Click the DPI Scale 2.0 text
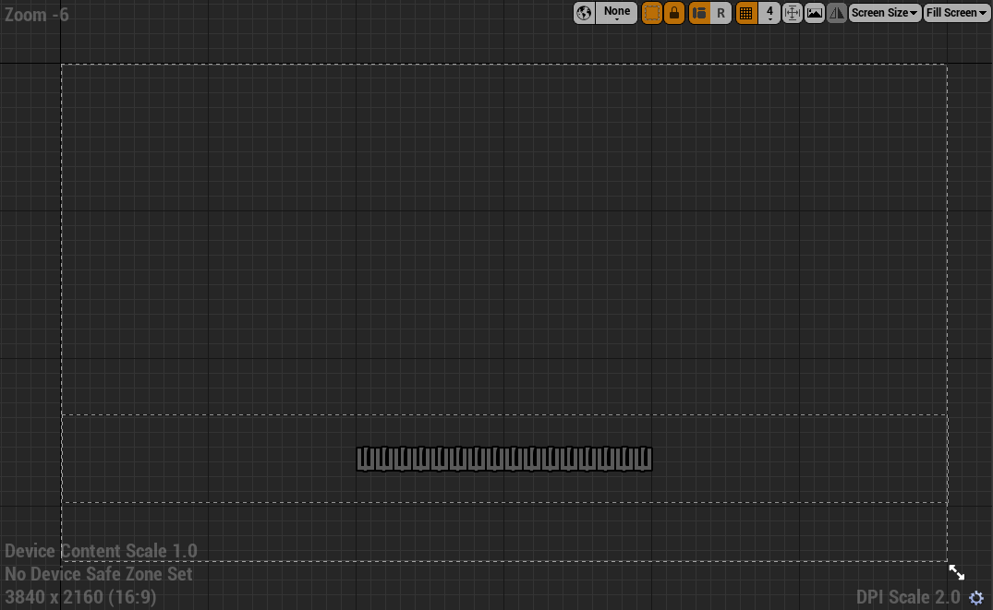993x610 pixels. pos(908,597)
